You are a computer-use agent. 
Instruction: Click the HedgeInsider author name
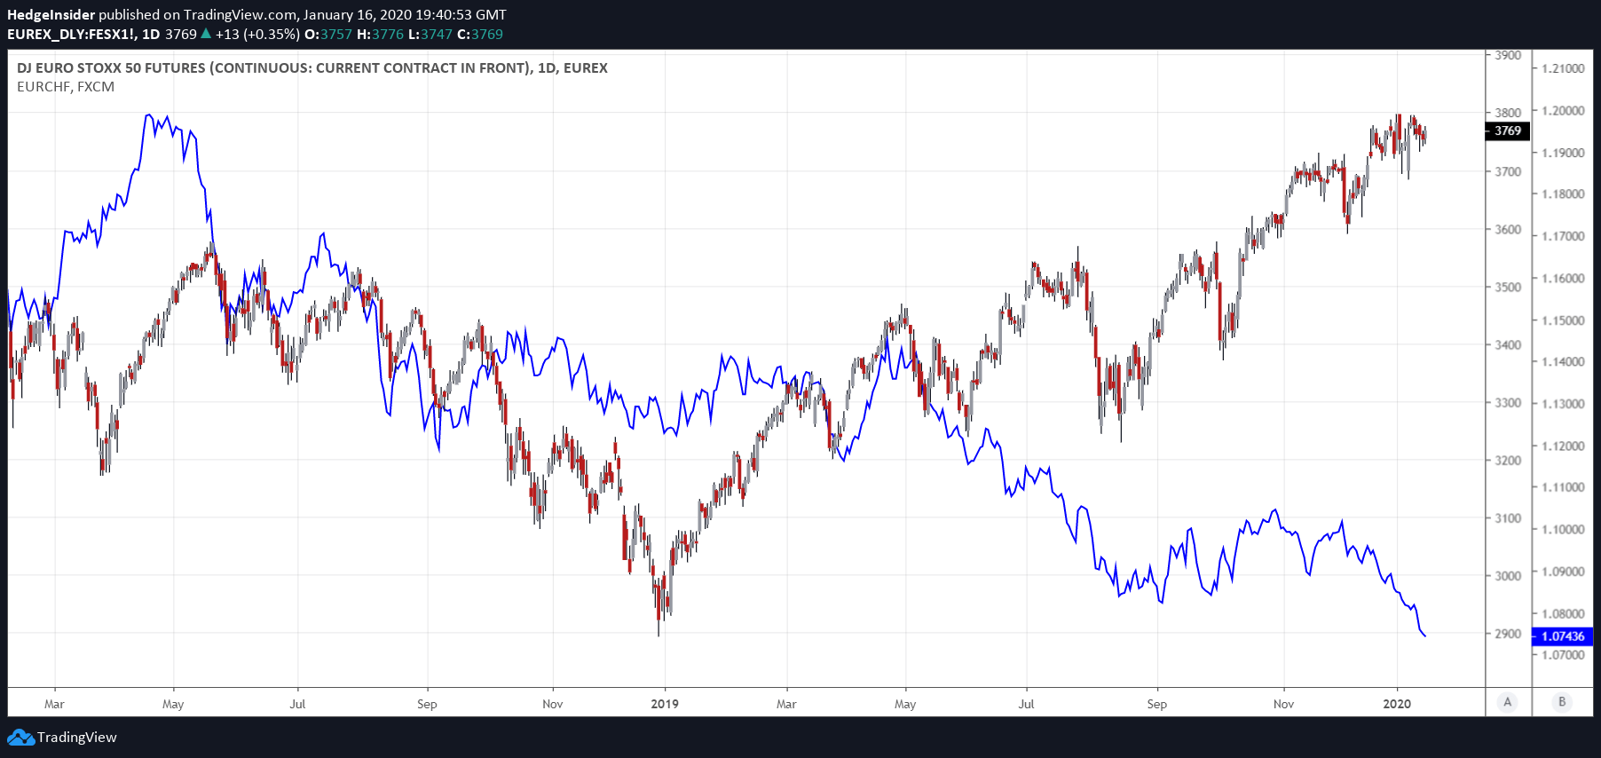click(x=51, y=14)
